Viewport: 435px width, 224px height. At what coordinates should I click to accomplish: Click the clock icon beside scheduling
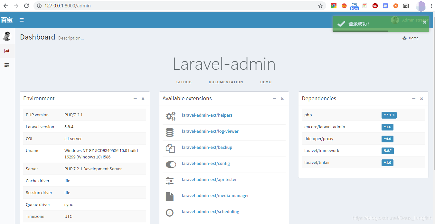coord(170,213)
